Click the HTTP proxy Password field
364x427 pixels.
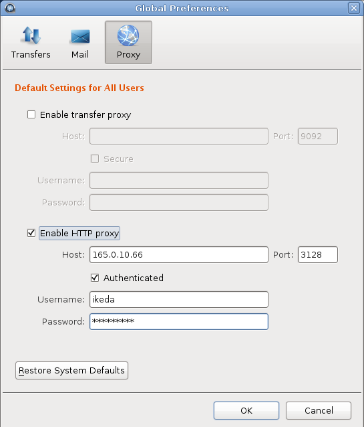pos(179,322)
